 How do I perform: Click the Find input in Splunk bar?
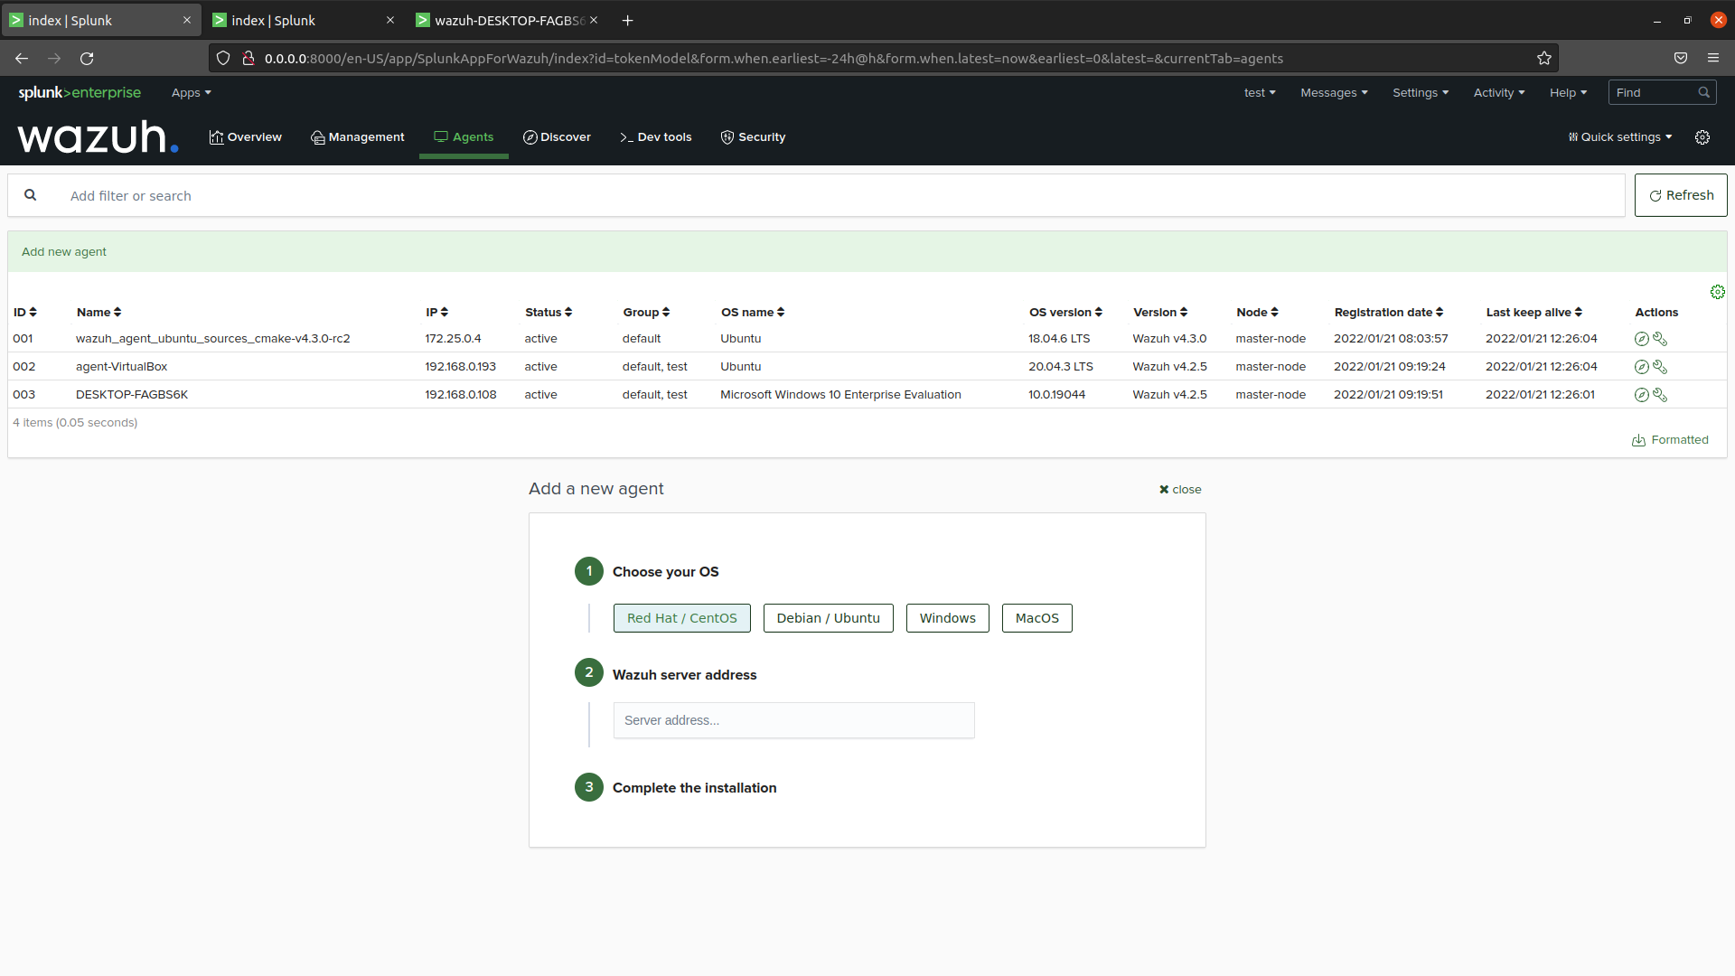[x=1653, y=92]
